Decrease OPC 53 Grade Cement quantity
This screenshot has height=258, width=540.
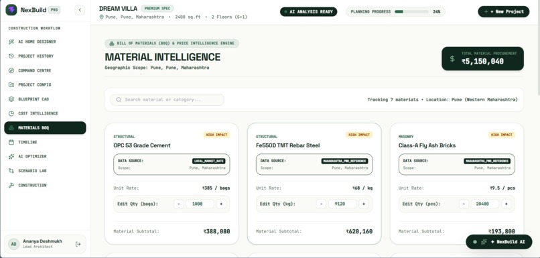[x=179, y=204]
